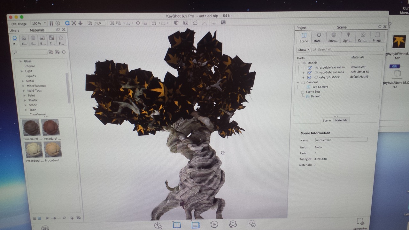Expand the Plastic material category
Screen dimensions: 409x230
(25, 100)
